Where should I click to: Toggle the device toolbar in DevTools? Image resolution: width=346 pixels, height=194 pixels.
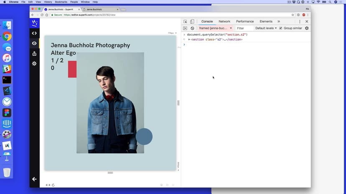pos(192,22)
